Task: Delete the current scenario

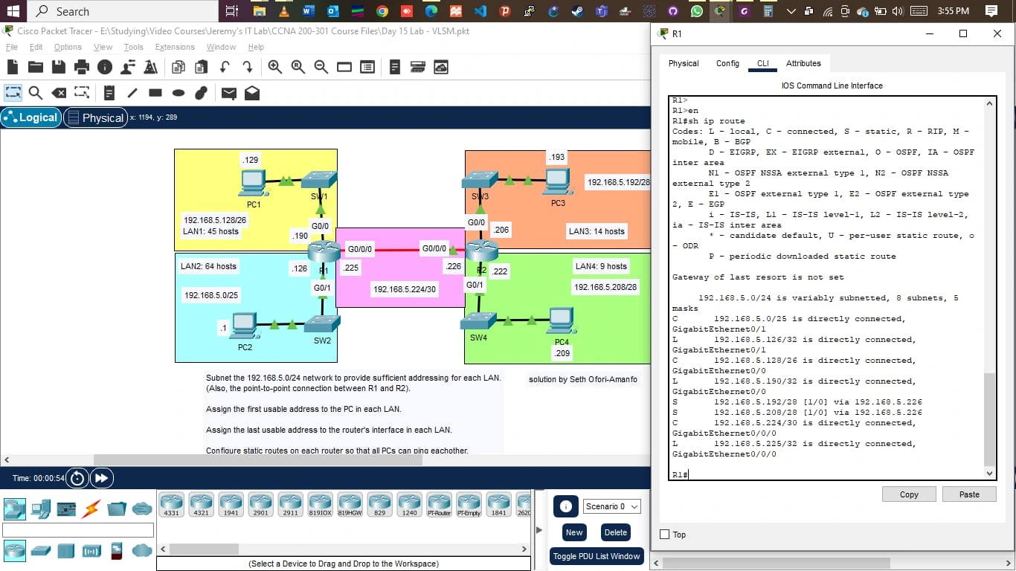Action: click(616, 532)
